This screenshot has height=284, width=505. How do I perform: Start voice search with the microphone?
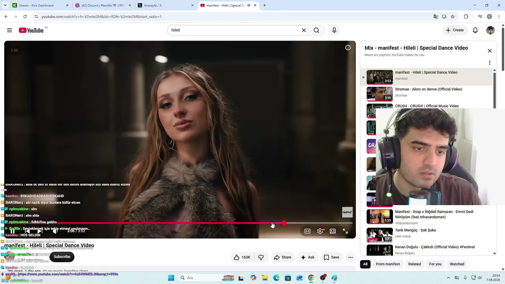[x=334, y=30]
